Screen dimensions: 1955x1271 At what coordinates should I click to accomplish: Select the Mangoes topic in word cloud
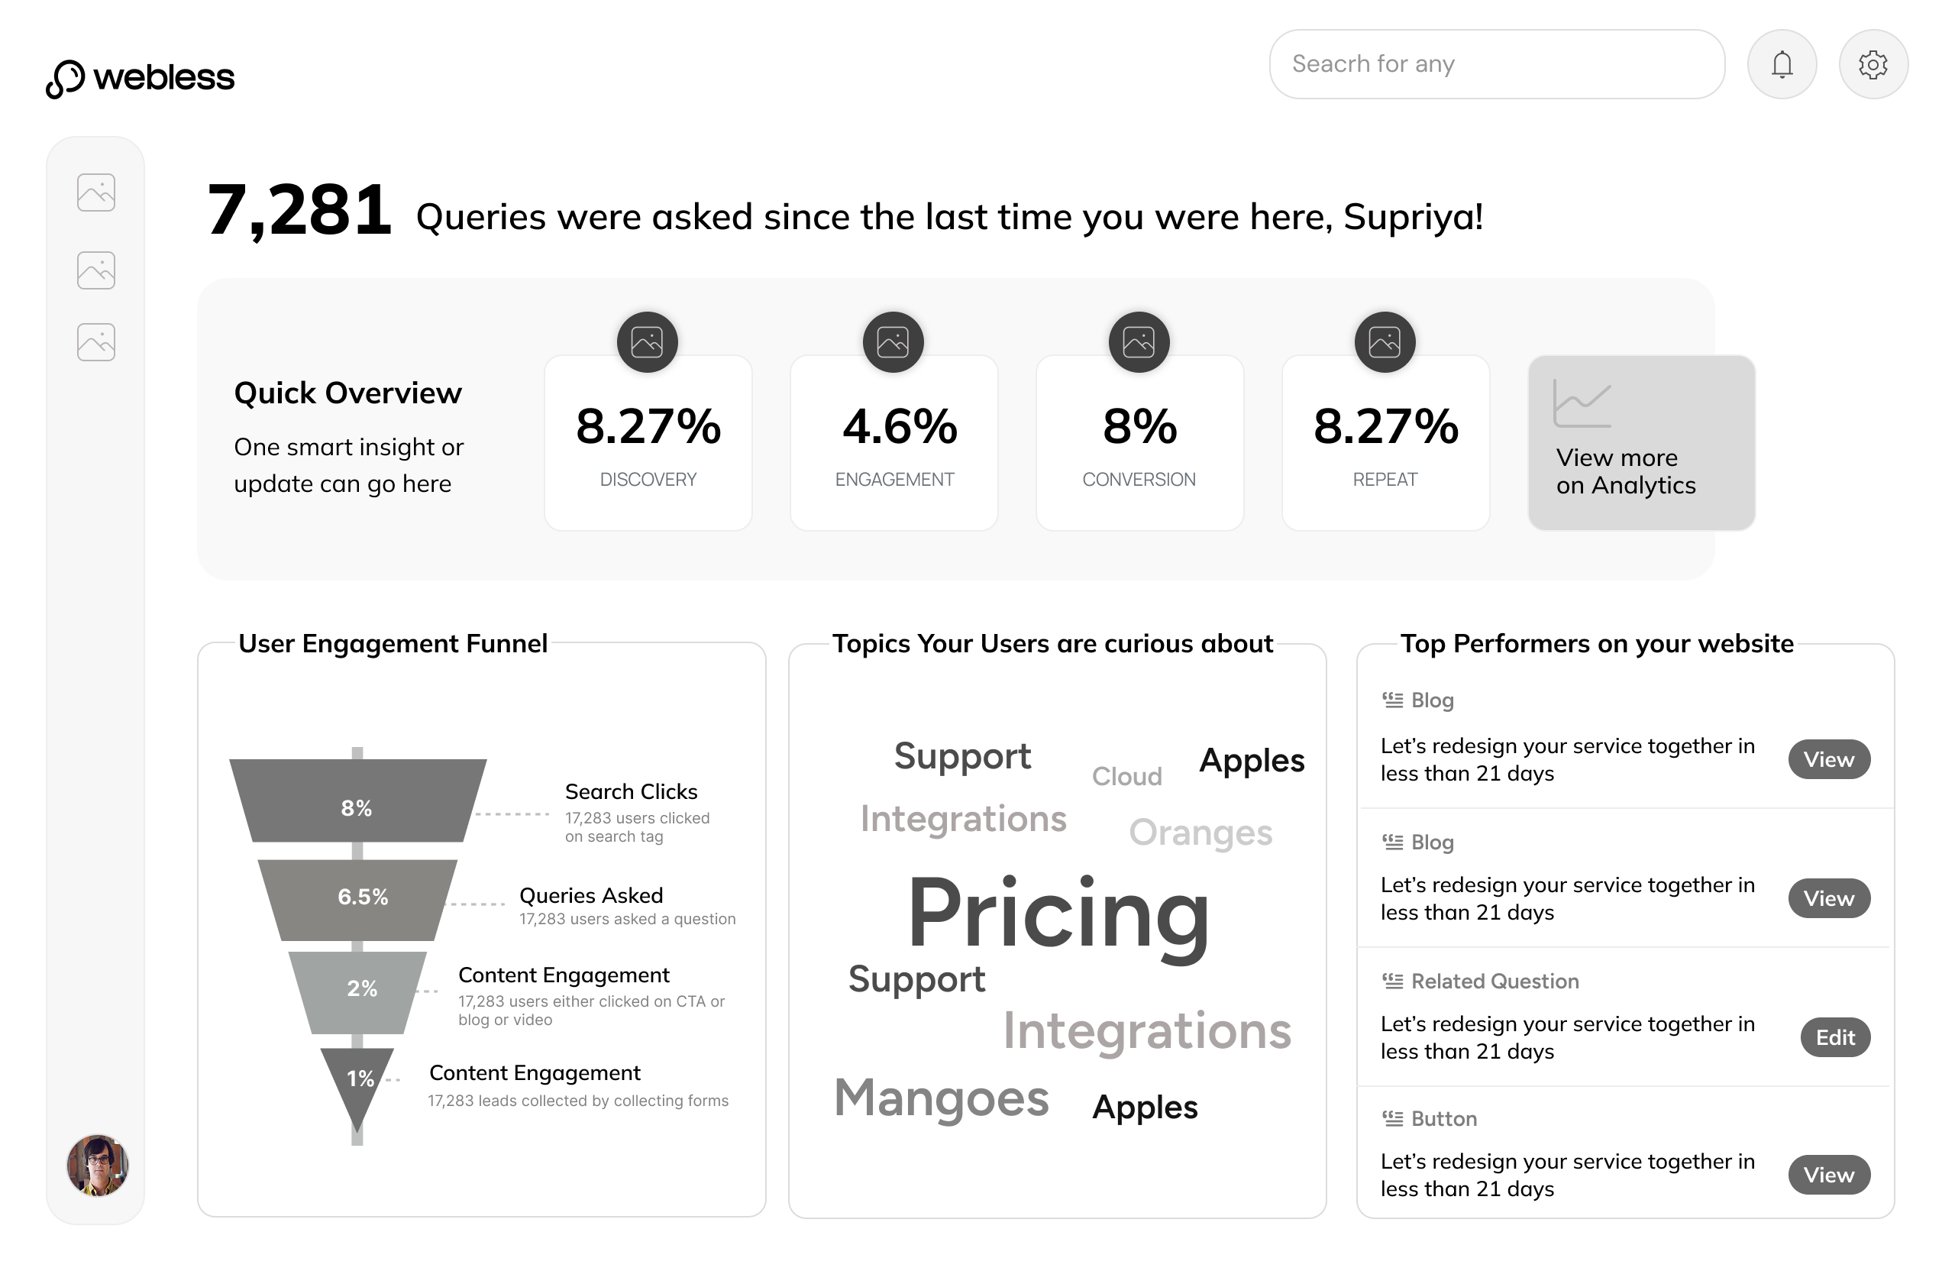942,1098
